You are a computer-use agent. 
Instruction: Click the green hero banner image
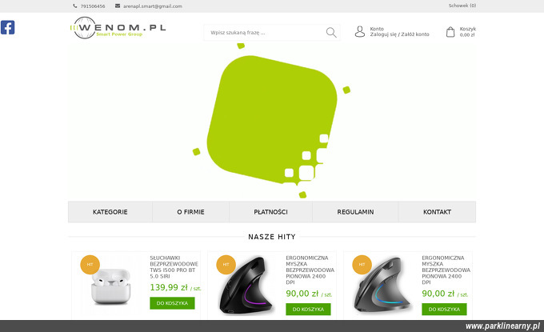pyautogui.click(x=272, y=121)
